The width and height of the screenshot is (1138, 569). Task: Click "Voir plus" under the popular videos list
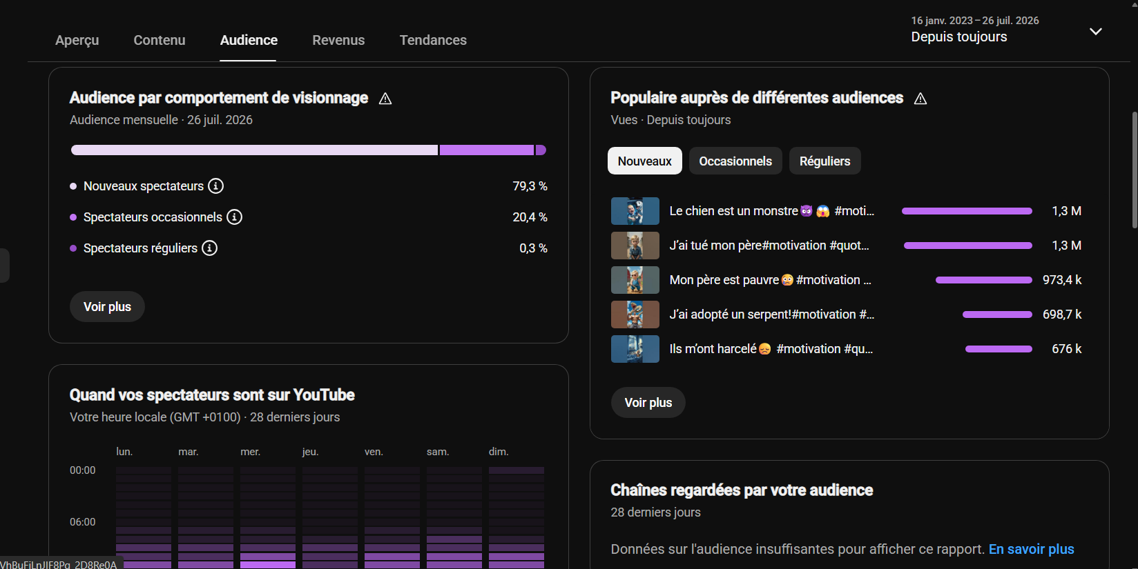pyautogui.click(x=648, y=403)
